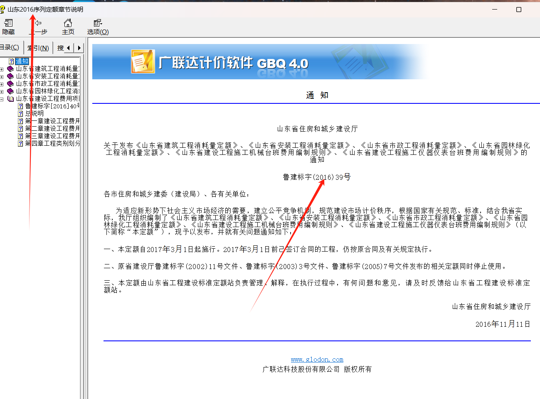This screenshot has width=540, height=399.
Task: Expand 山东省园林绿化工程 tree node
Action: [x=2, y=91]
